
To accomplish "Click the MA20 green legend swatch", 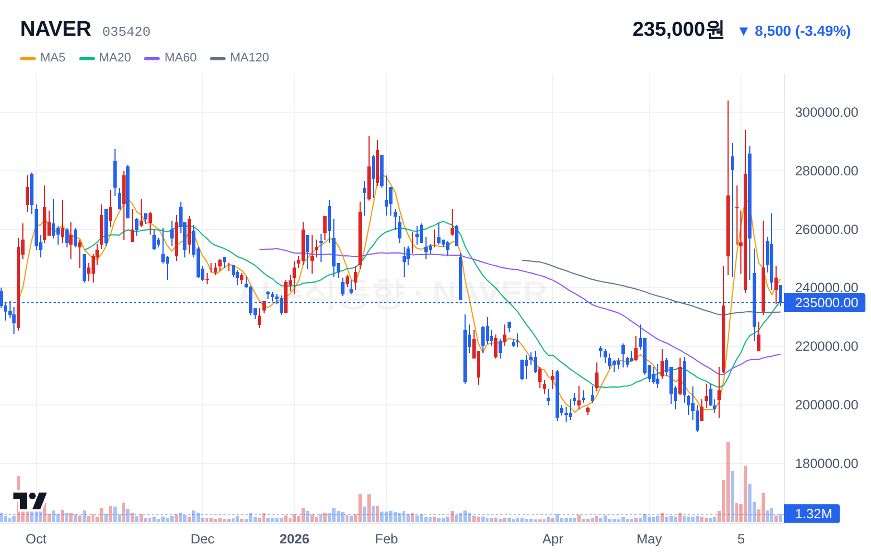I will pyautogui.click(x=87, y=58).
